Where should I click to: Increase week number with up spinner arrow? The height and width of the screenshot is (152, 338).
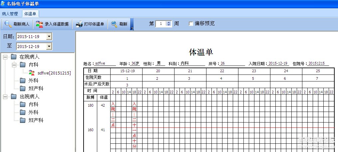169,22
